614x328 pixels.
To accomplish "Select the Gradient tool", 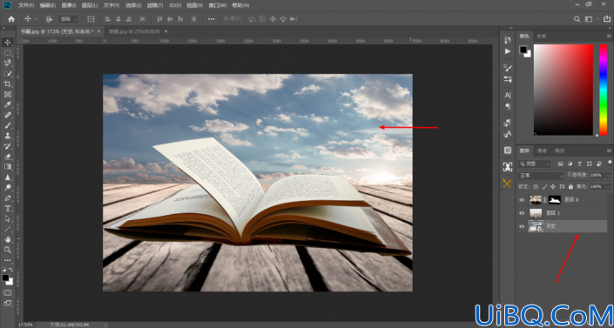I will [8, 167].
